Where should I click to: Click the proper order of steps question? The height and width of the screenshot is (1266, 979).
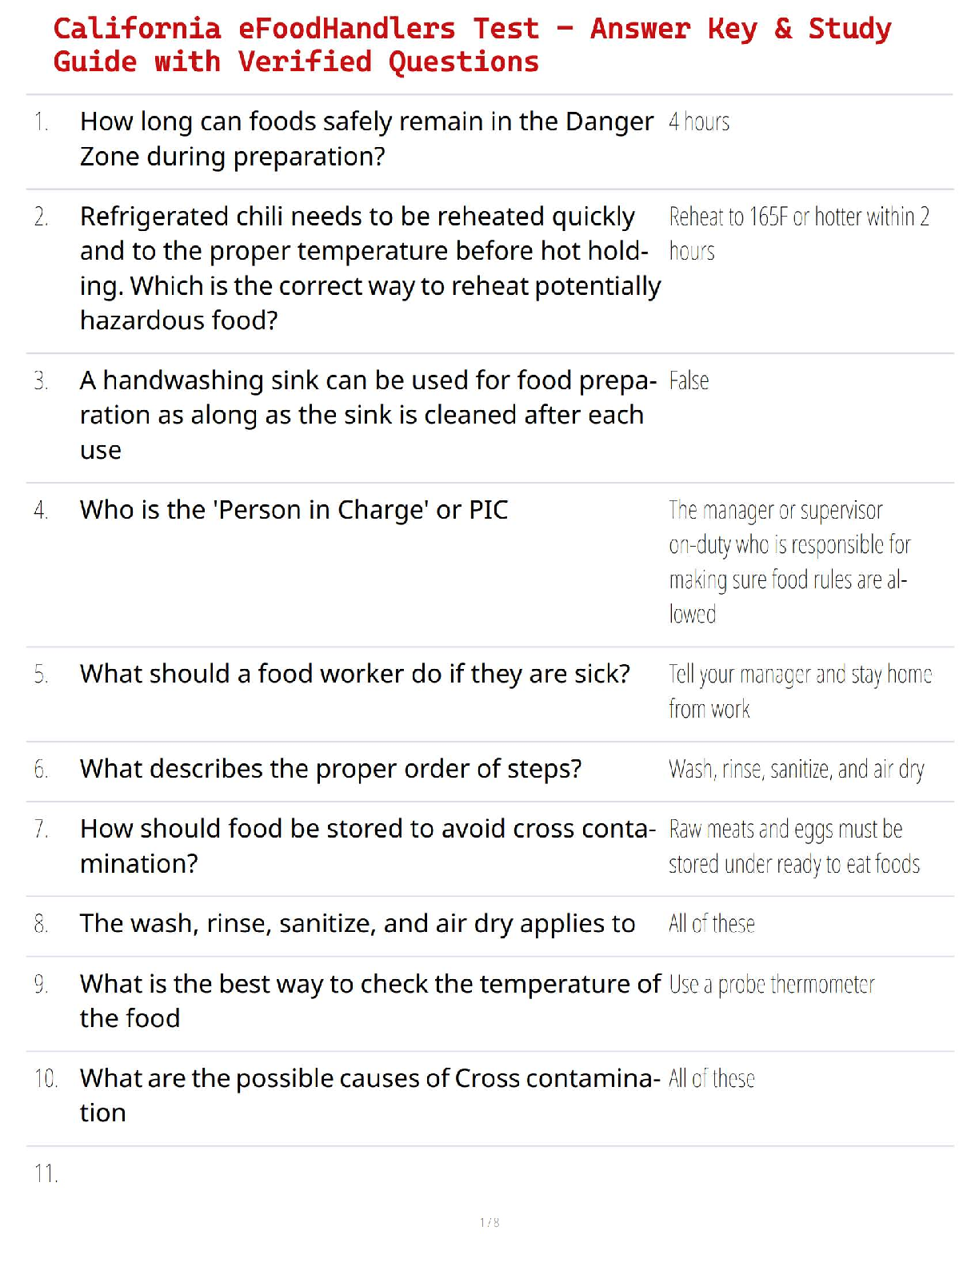pyautogui.click(x=330, y=769)
